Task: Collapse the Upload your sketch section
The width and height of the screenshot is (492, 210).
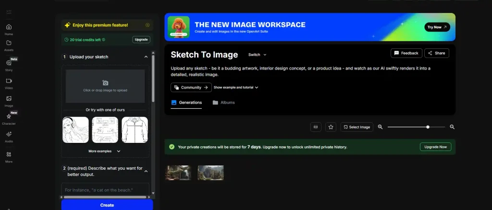Action: pyautogui.click(x=146, y=57)
